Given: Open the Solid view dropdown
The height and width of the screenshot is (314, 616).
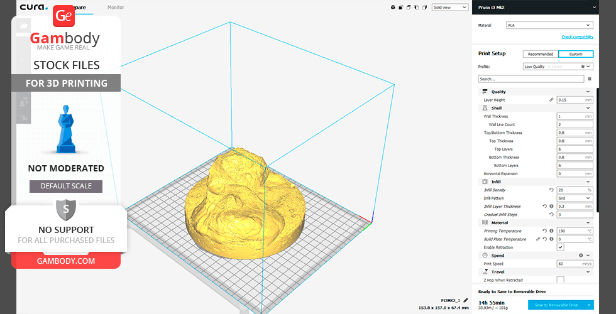Looking at the screenshot, I should (449, 8).
